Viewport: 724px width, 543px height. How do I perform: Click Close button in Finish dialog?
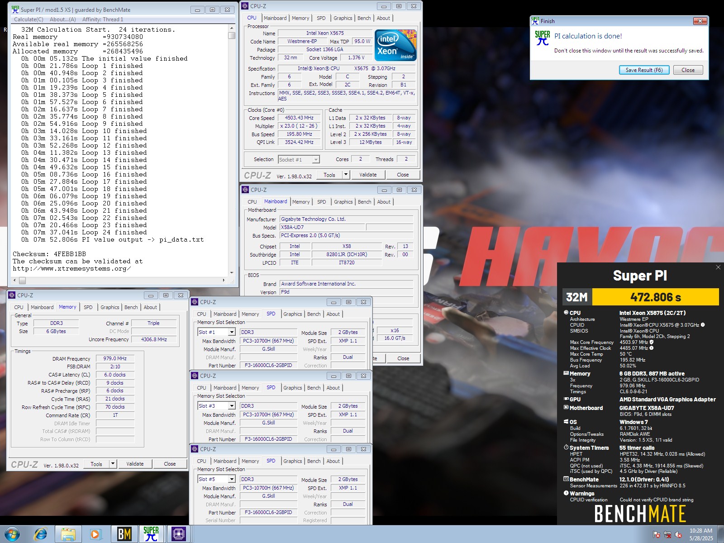[x=688, y=70]
